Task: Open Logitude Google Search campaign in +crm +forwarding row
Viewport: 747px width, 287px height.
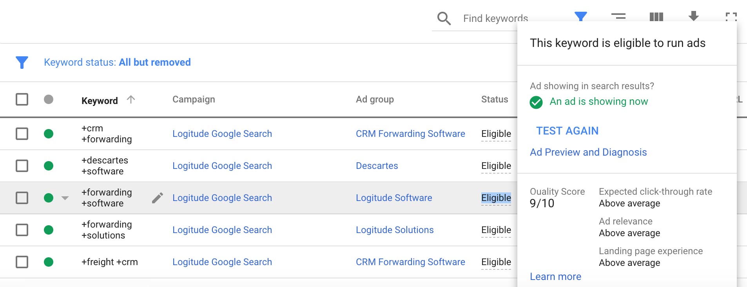Action: click(222, 134)
